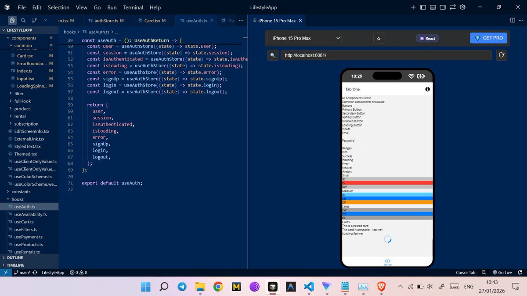This screenshot has height=296, width=527.
Task: Start the server with Go Live
Action: [502, 272]
